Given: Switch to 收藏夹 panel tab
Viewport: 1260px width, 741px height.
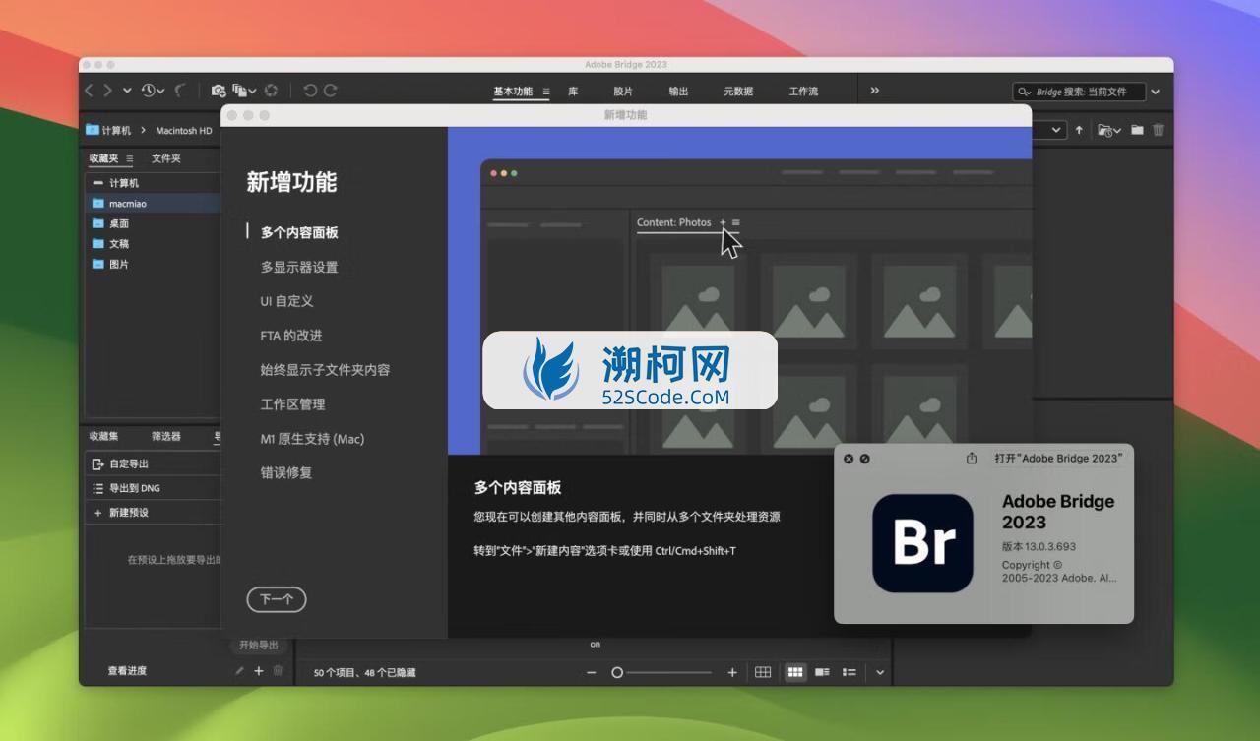Looking at the screenshot, I should pyautogui.click(x=103, y=158).
